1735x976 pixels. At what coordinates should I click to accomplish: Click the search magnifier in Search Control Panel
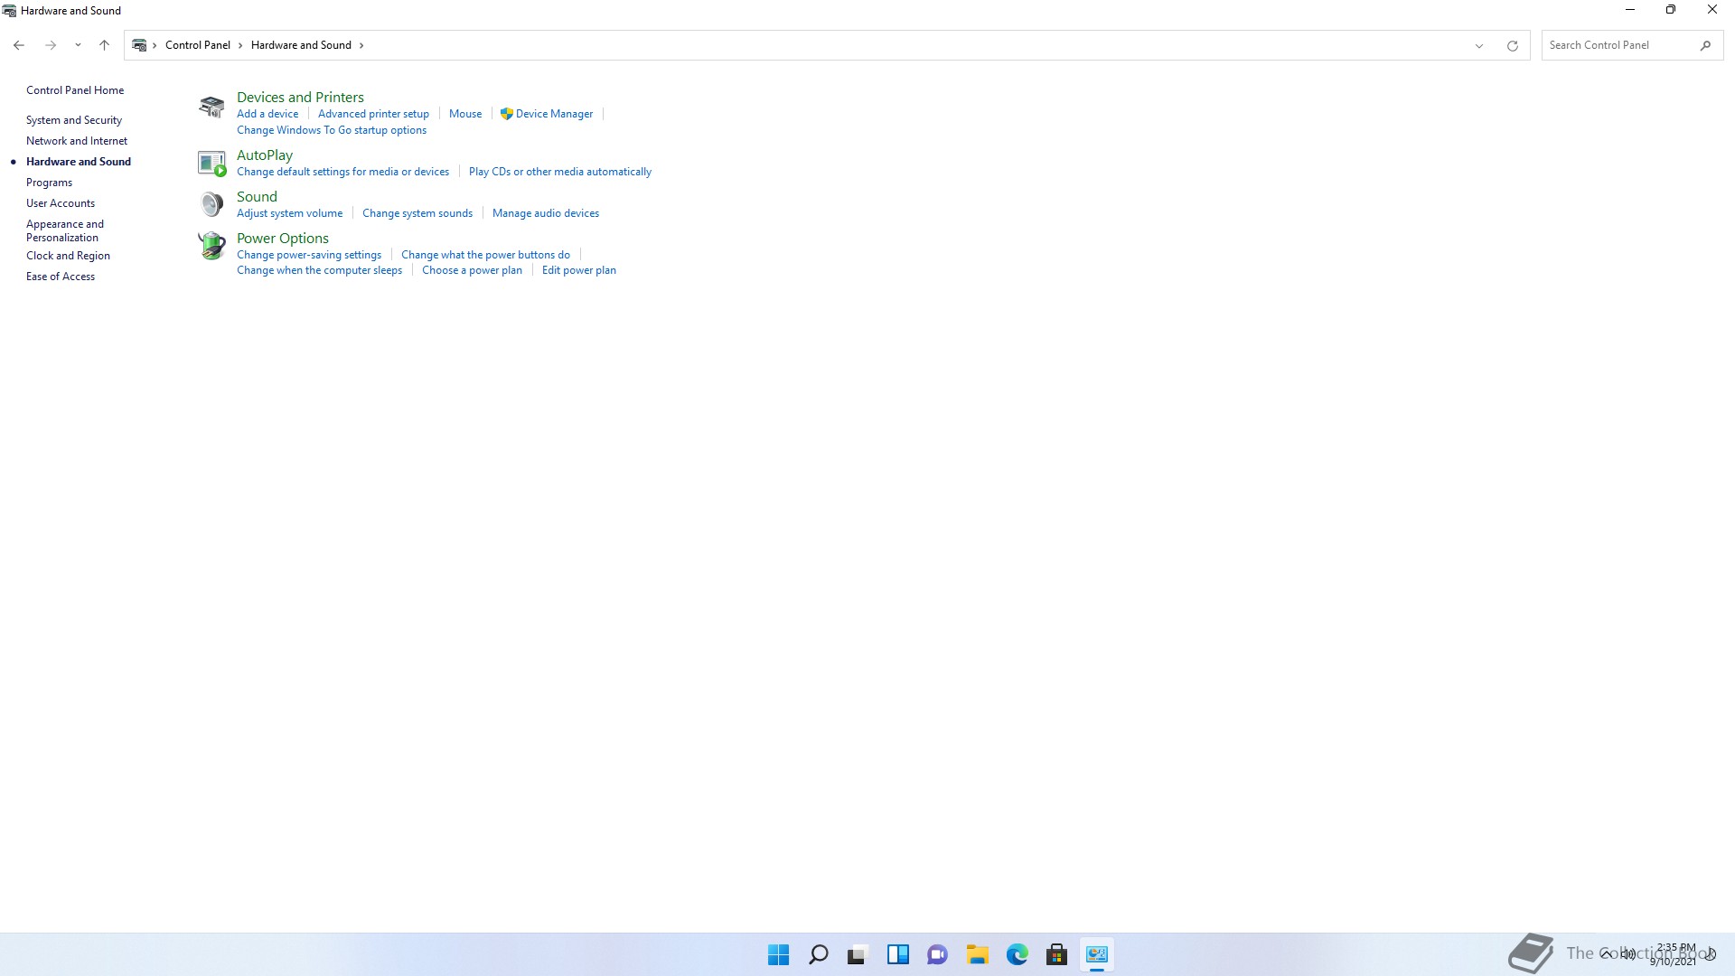coord(1705,45)
